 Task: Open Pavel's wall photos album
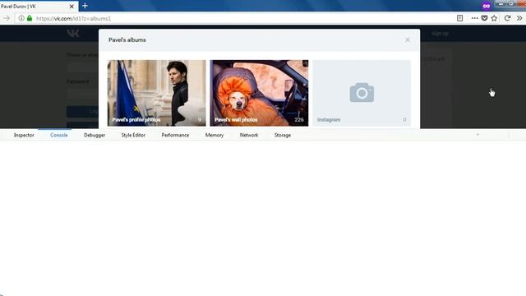pos(259,93)
